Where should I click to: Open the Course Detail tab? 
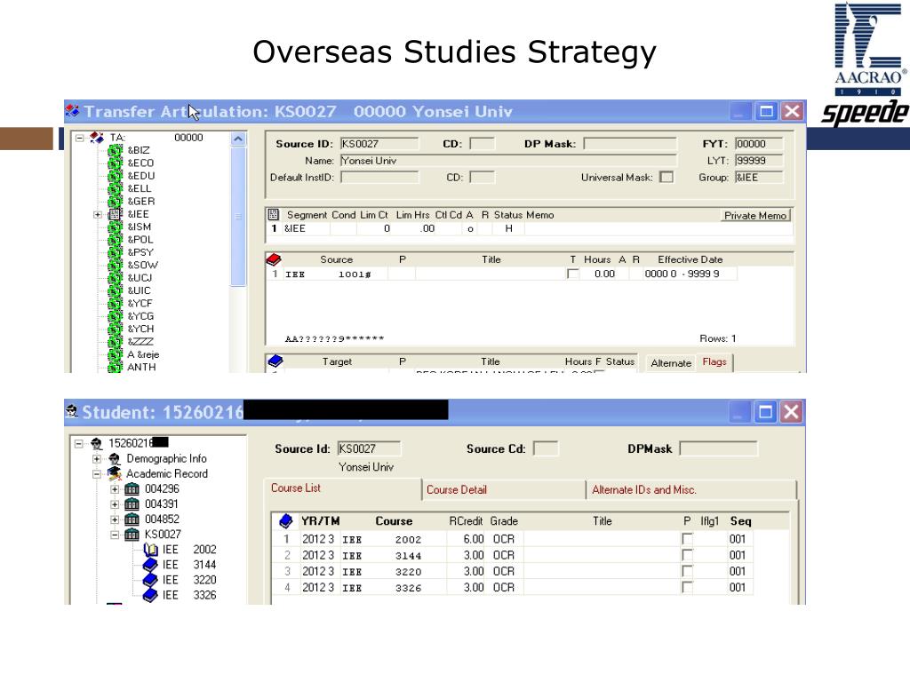[x=504, y=490]
